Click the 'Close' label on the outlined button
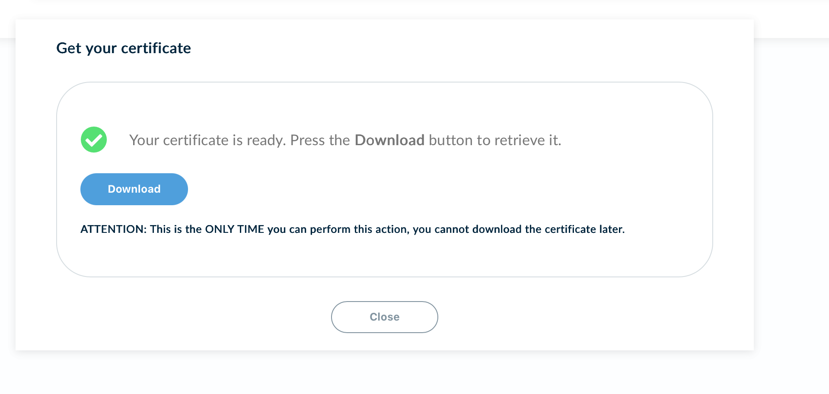 (385, 317)
